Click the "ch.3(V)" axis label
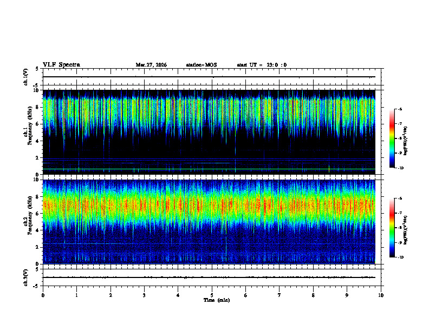 pyautogui.click(x=26, y=277)
